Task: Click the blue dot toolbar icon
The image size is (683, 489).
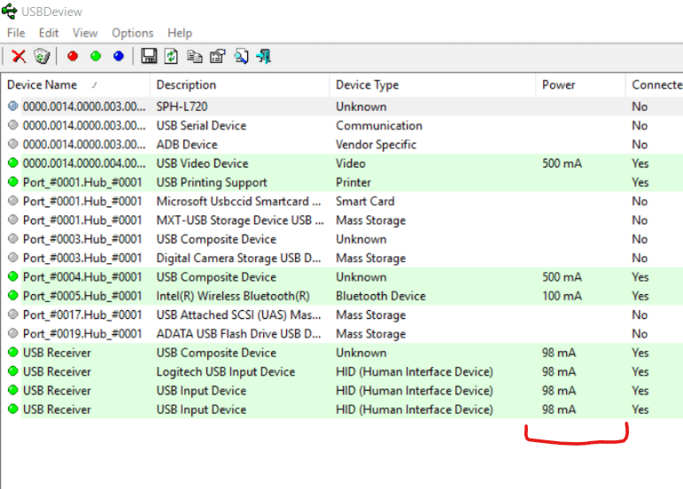Action: tap(119, 57)
